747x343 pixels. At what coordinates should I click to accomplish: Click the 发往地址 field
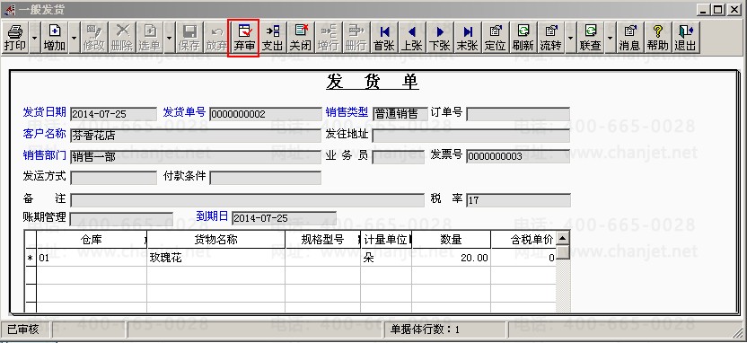click(x=471, y=136)
